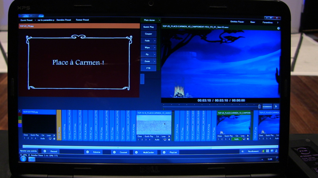Select the TOP-15-16_PLACE-CARMEN input thumbnail

tap(154, 123)
